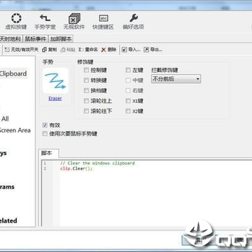Enable the 滚轮往上 checkbox
Screen dimensions: 252x252
pyautogui.click(x=86, y=101)
